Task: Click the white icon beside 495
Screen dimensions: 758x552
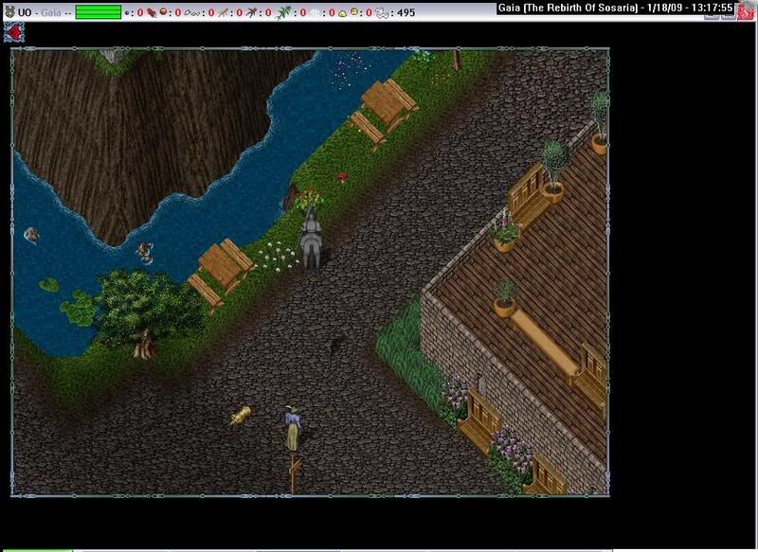Action: tap(382, 12)
